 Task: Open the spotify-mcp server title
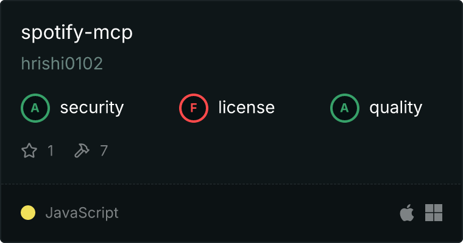(77, 33)
